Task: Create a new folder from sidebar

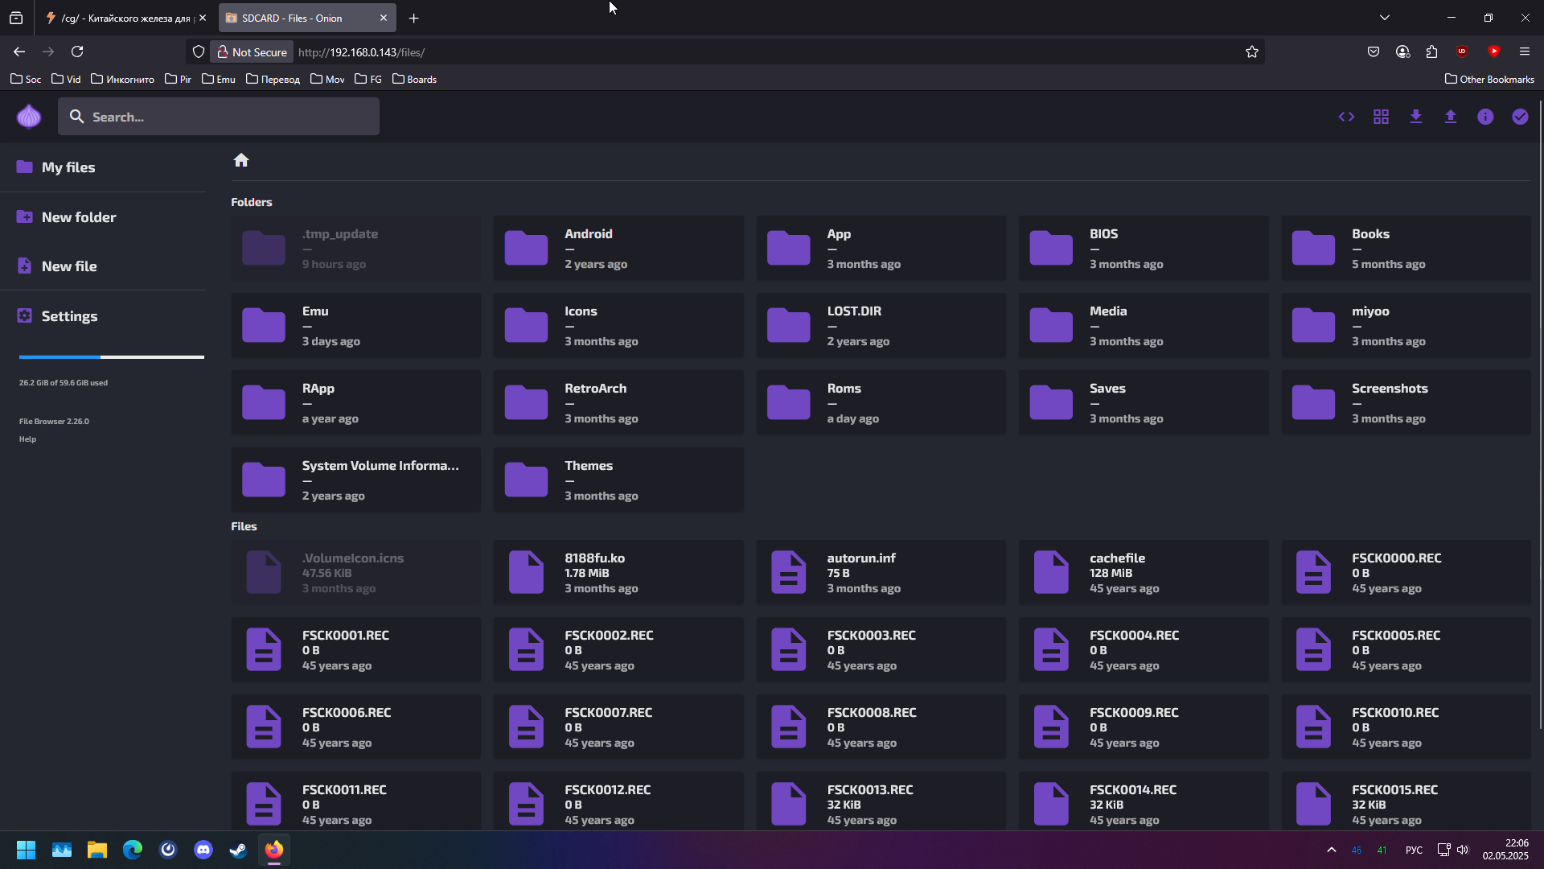Action: pos(78,217)
